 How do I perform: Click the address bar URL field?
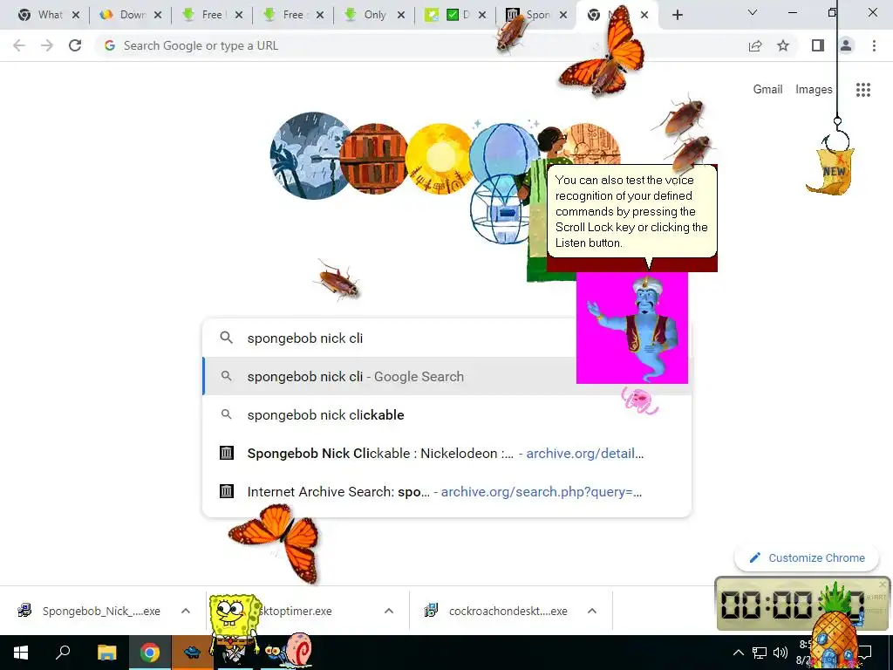pos(421,45)
